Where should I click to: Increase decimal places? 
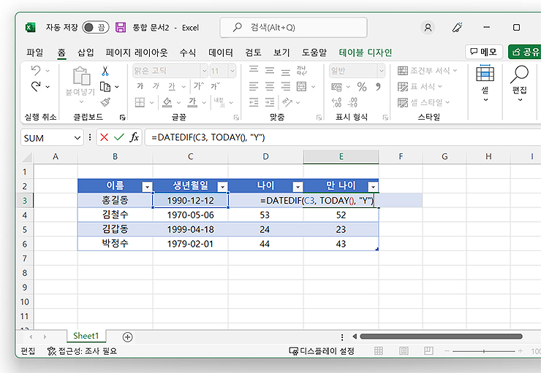(x=336, y=102)
